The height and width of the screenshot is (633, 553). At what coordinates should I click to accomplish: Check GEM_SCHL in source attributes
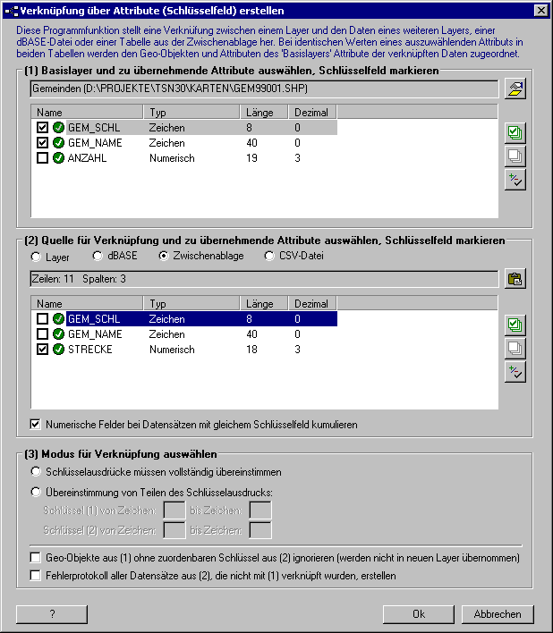tap(42, 319)
